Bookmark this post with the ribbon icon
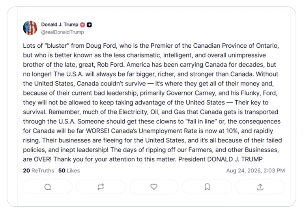This screenshot has width=303, height=213. [x=207, y=187]
